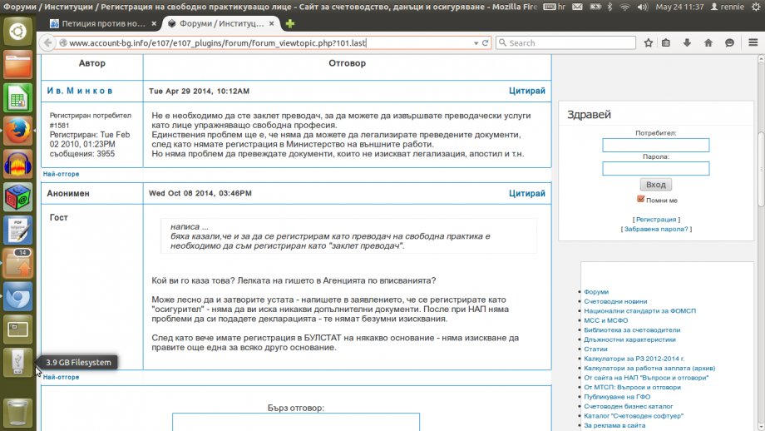Click the Firefox Search box

click(566, 43)
